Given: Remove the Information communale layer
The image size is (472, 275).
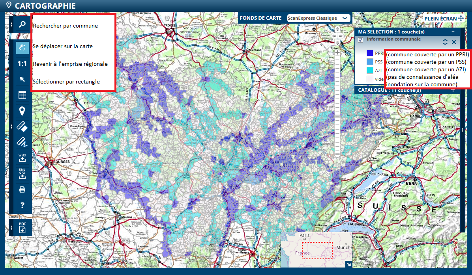Looking at the screenshot, I should (454, 42).
